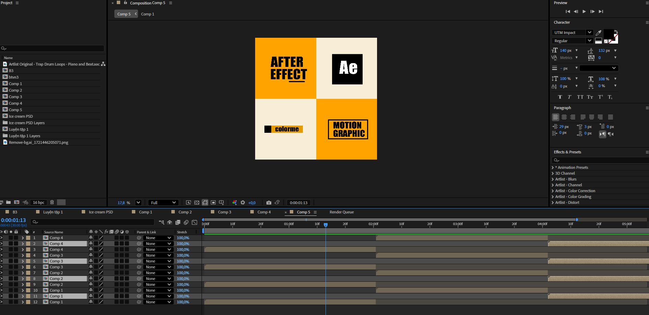Hide layer 1 Comp 4 via eye toggle
The image size is (649, 315).
pyautogui.click(x=1, y=238)
